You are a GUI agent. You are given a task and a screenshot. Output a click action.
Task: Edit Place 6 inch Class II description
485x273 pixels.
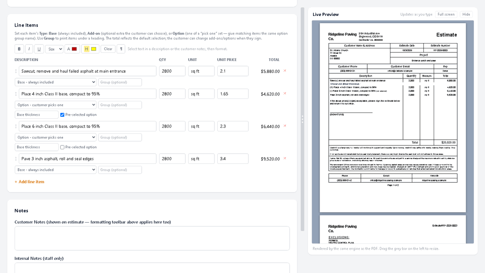(87, 127)
